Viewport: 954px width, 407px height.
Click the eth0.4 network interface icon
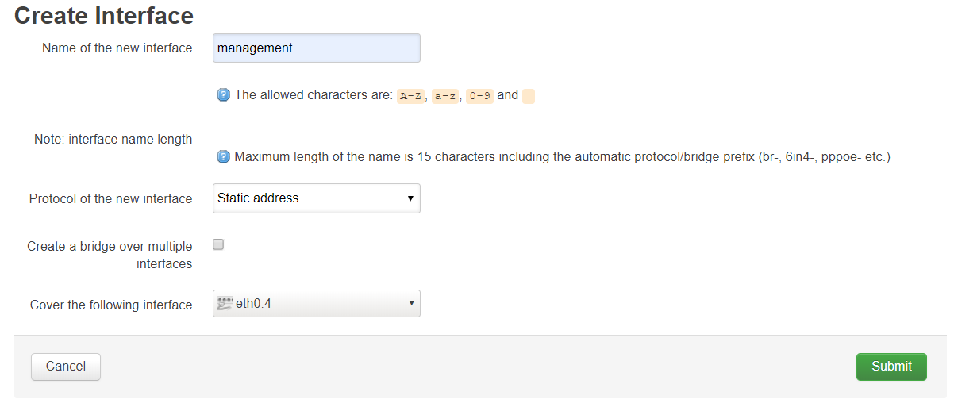tap(224, 303)
